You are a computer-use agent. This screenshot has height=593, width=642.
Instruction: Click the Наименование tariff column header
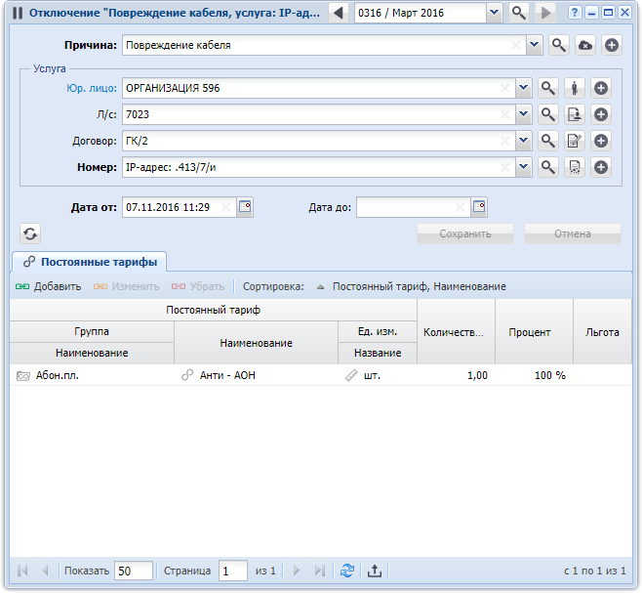(x=256, y=343)
